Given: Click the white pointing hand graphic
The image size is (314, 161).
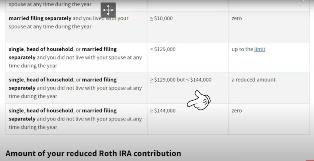Looking at the screenshot, I should [x=199, y=100].
